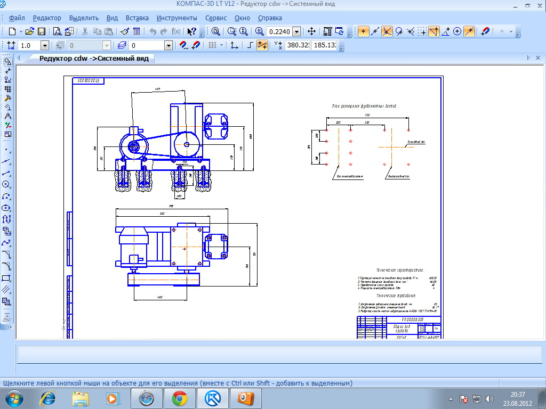Viewport: 546px width, 409px height.
Task: Toggle the highlighted rounding button before coordinates
Action: [262, 45]
